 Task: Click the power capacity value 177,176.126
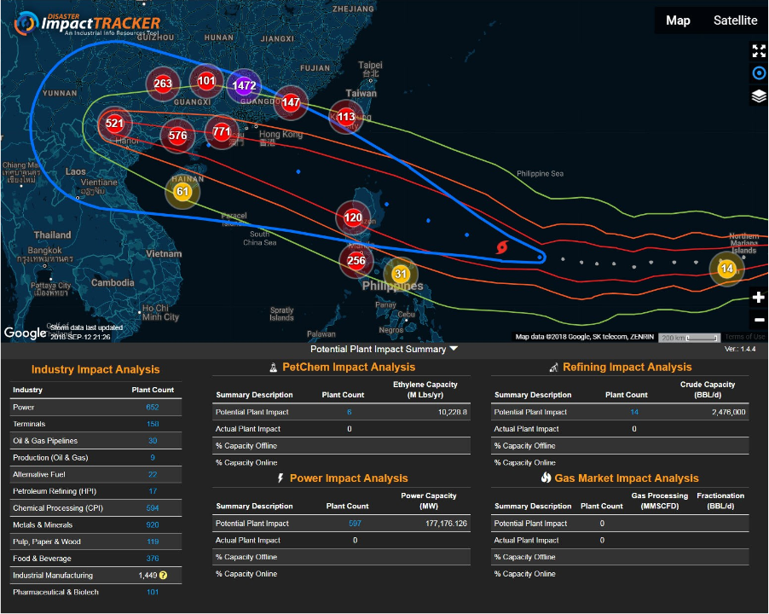446,524
